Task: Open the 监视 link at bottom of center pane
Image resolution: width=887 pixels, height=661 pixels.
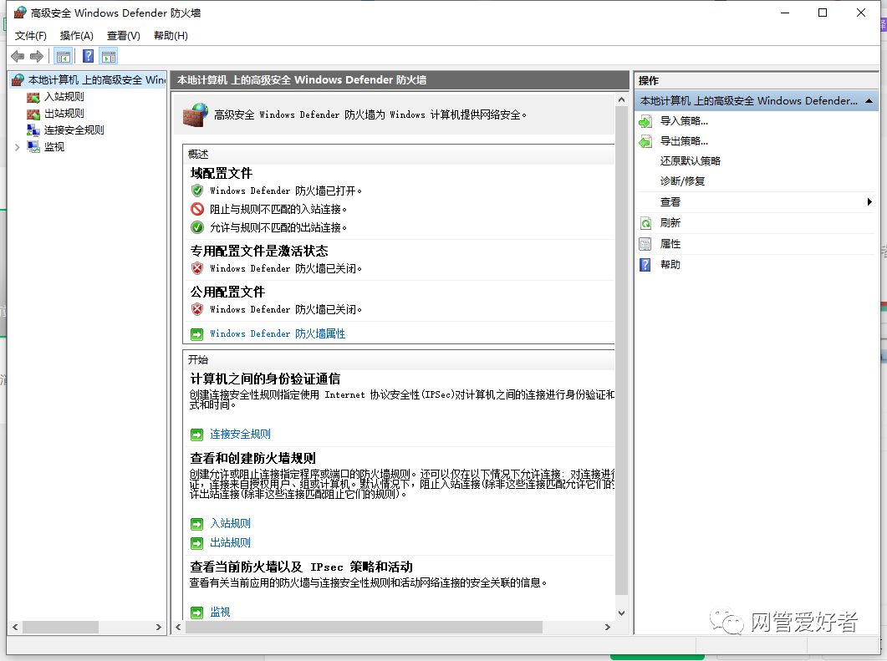Action: tap(220, 613)
